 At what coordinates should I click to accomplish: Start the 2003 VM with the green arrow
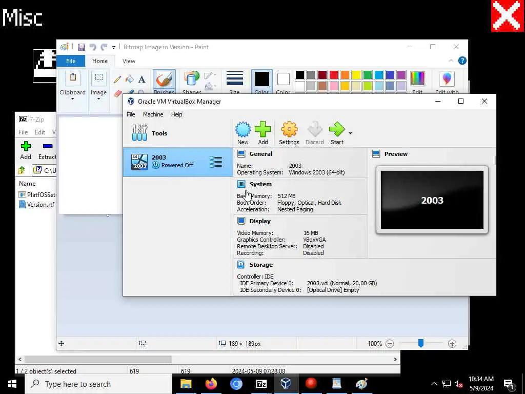pyautogui.click(x=337, y=133)
